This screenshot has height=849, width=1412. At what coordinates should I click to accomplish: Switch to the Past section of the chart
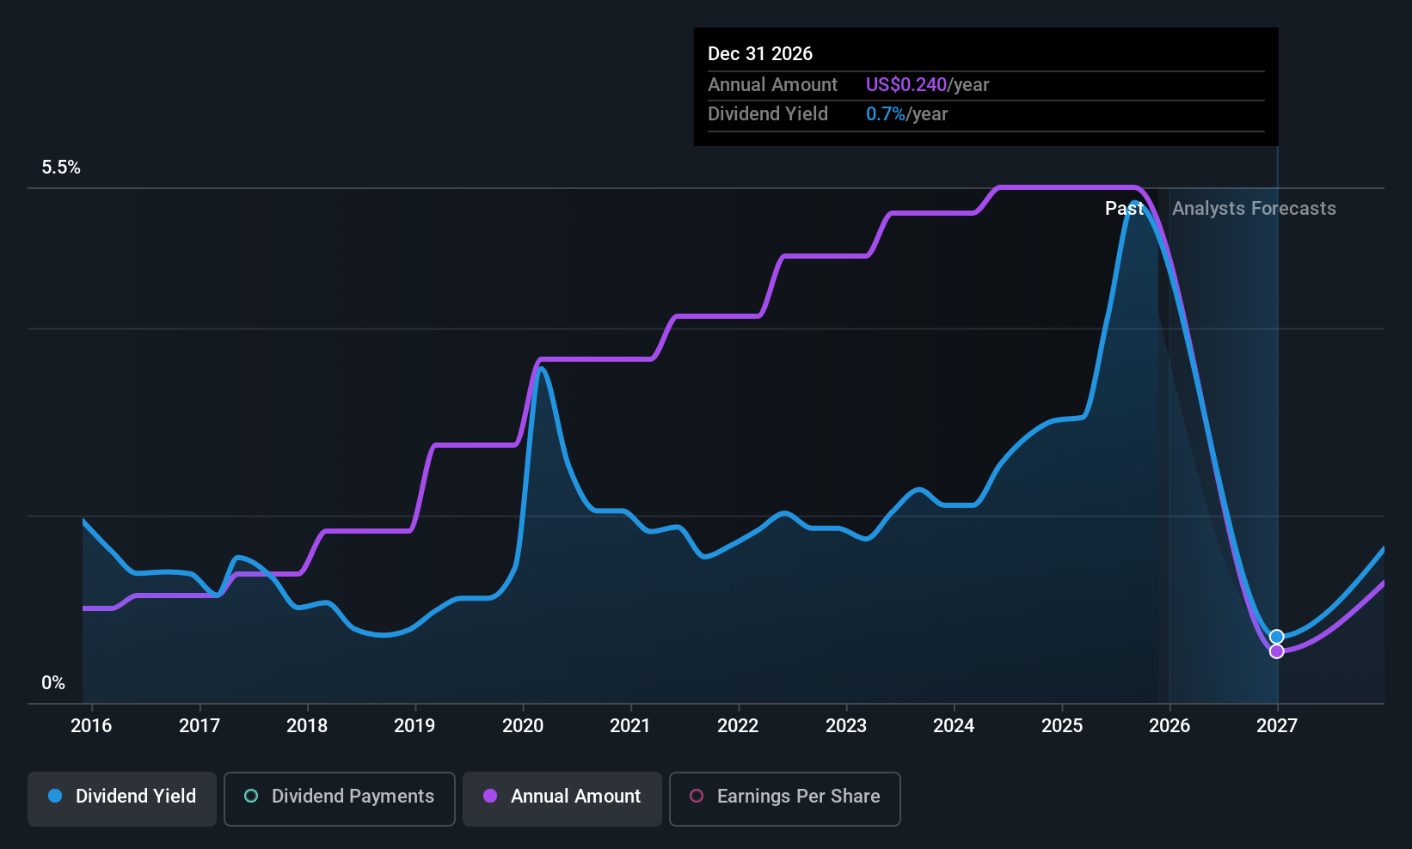coord(1124,208)
